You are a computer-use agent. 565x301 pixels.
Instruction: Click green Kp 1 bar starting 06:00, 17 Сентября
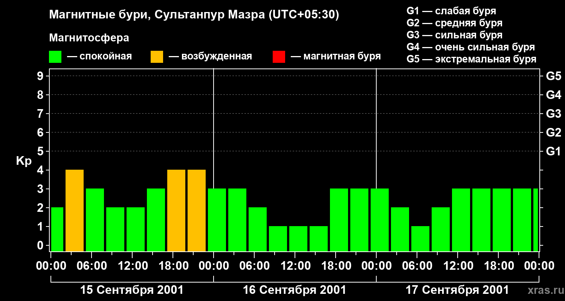[420, 239]
